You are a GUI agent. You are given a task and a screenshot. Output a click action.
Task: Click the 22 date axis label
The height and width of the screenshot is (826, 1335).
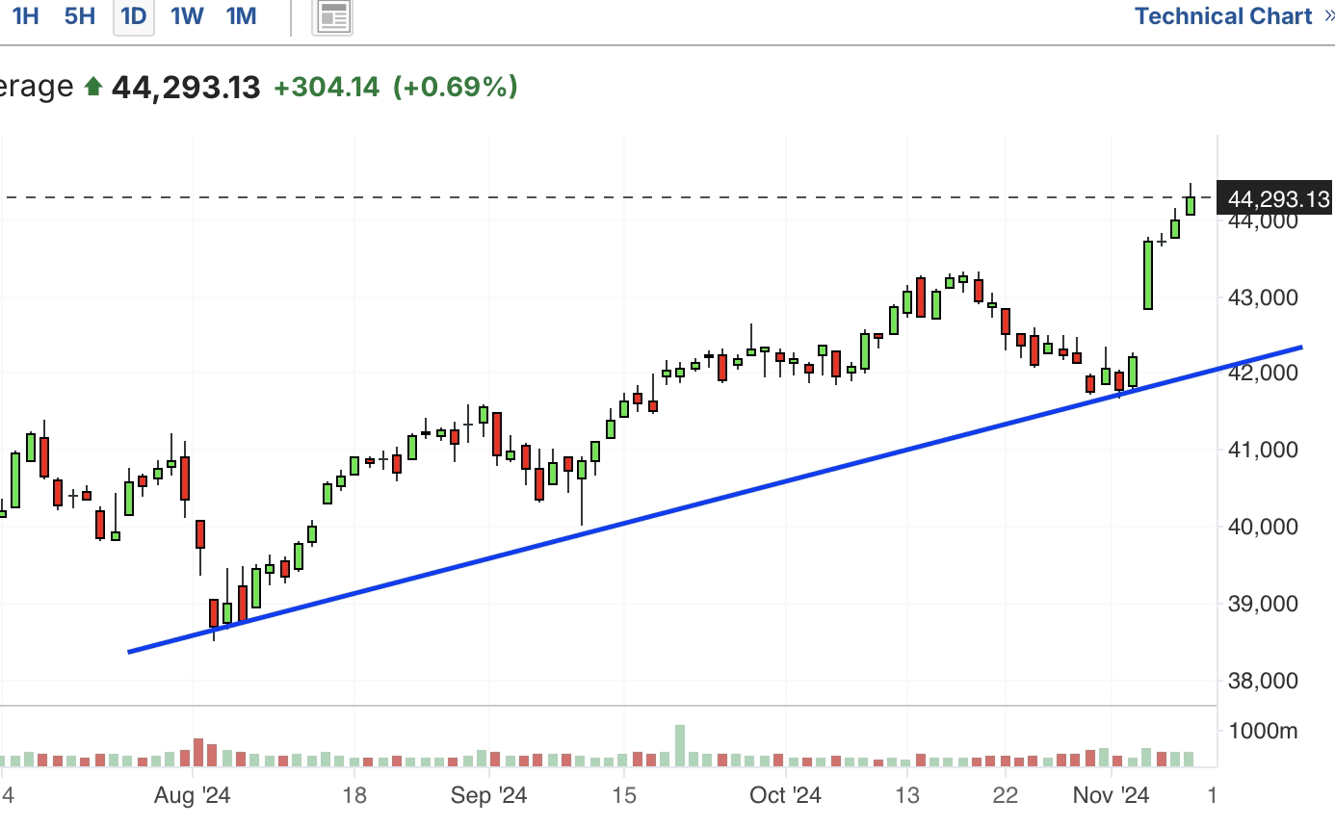click(x=1006, y=796)
